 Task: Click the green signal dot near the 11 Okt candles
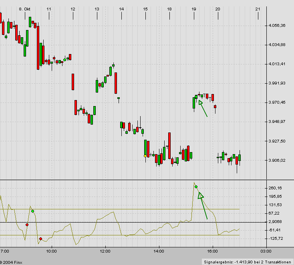click(x=64, y=60)
